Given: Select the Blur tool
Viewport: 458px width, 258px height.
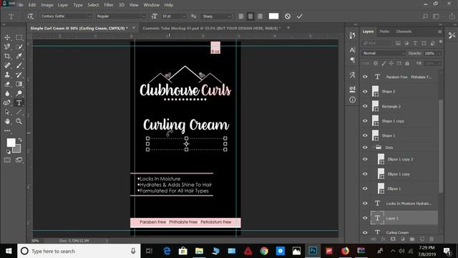Looking at the screenshot, I should (7, 93).
